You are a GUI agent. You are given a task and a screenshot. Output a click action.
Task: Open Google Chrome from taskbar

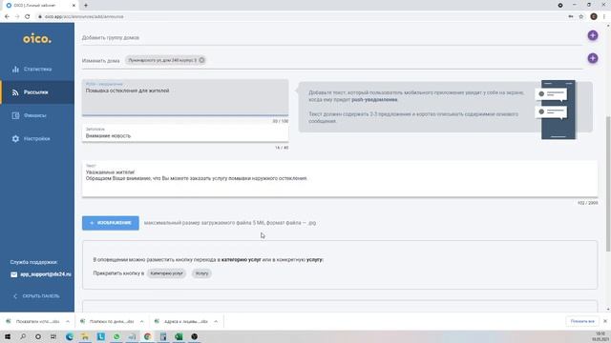(x=147, y=336)
